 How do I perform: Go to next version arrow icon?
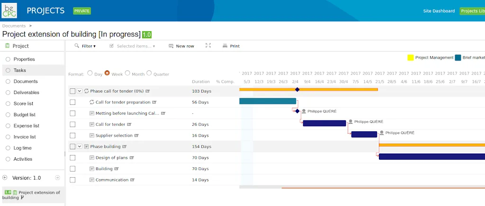(57, 178)
